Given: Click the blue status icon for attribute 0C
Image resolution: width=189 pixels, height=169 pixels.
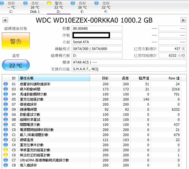Looking at the screenshot, I should [6, 124].
